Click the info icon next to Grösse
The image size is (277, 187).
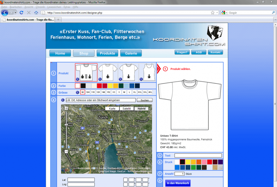point(77,92)
